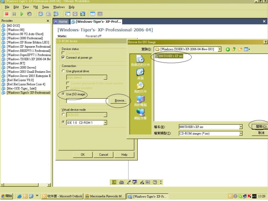Click the green Back arrow in Browse dialog
The image size is (268, 201).
[x=228, y=49]
